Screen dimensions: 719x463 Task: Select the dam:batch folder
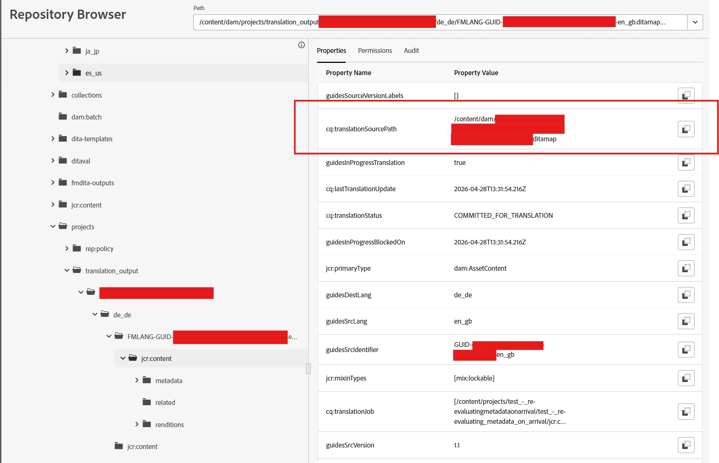pos(86,117)
